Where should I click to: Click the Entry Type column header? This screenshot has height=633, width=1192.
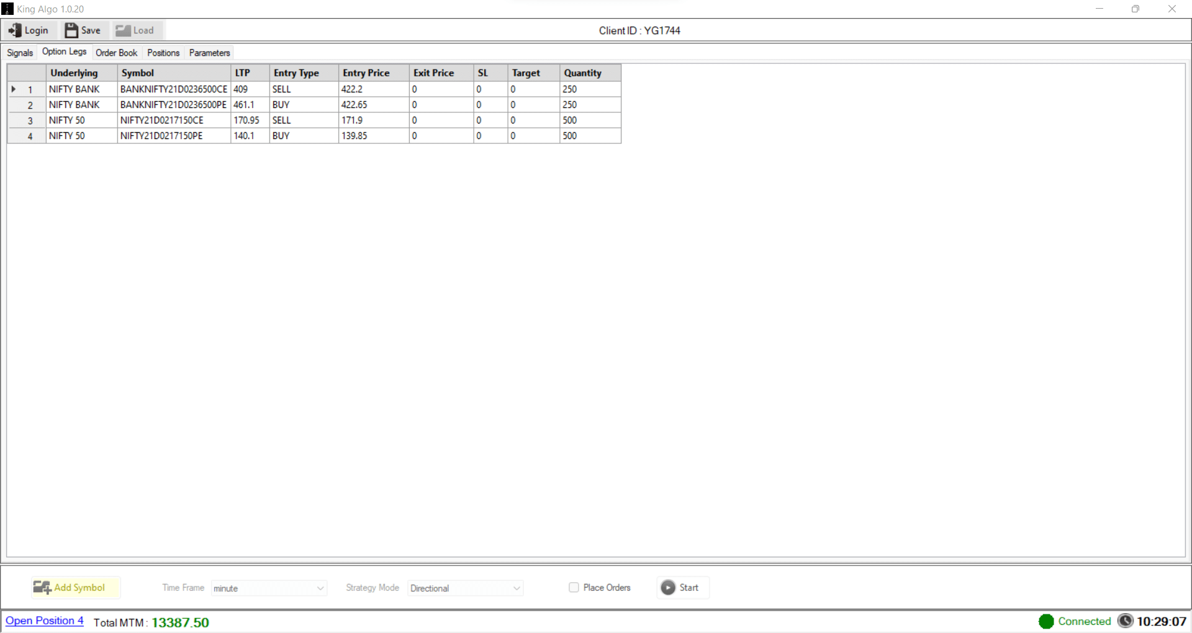coord(304,73)
